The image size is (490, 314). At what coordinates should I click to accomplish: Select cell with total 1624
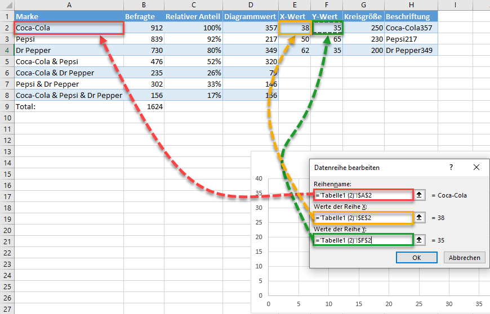(144, 106)
